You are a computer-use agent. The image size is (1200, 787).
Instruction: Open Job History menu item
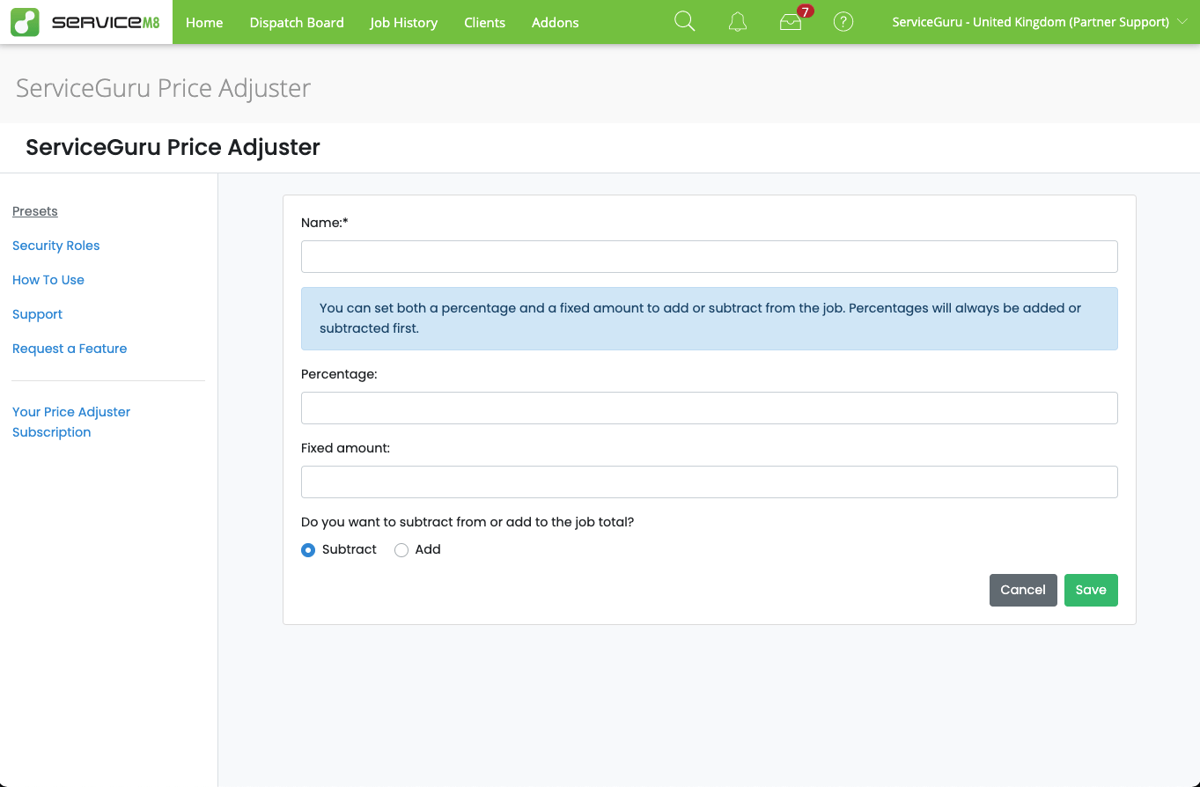403,22
